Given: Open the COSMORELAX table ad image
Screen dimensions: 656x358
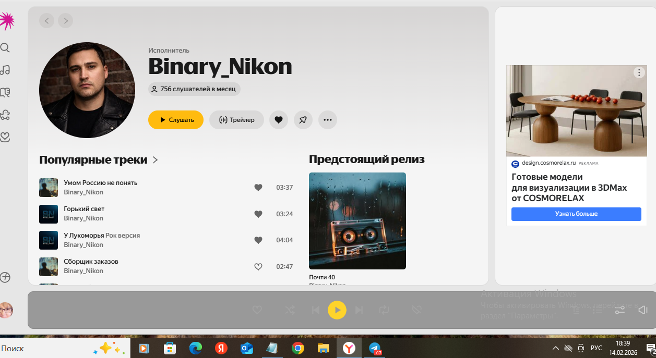Looking at the screenshot, I should [x=576, y=111].
